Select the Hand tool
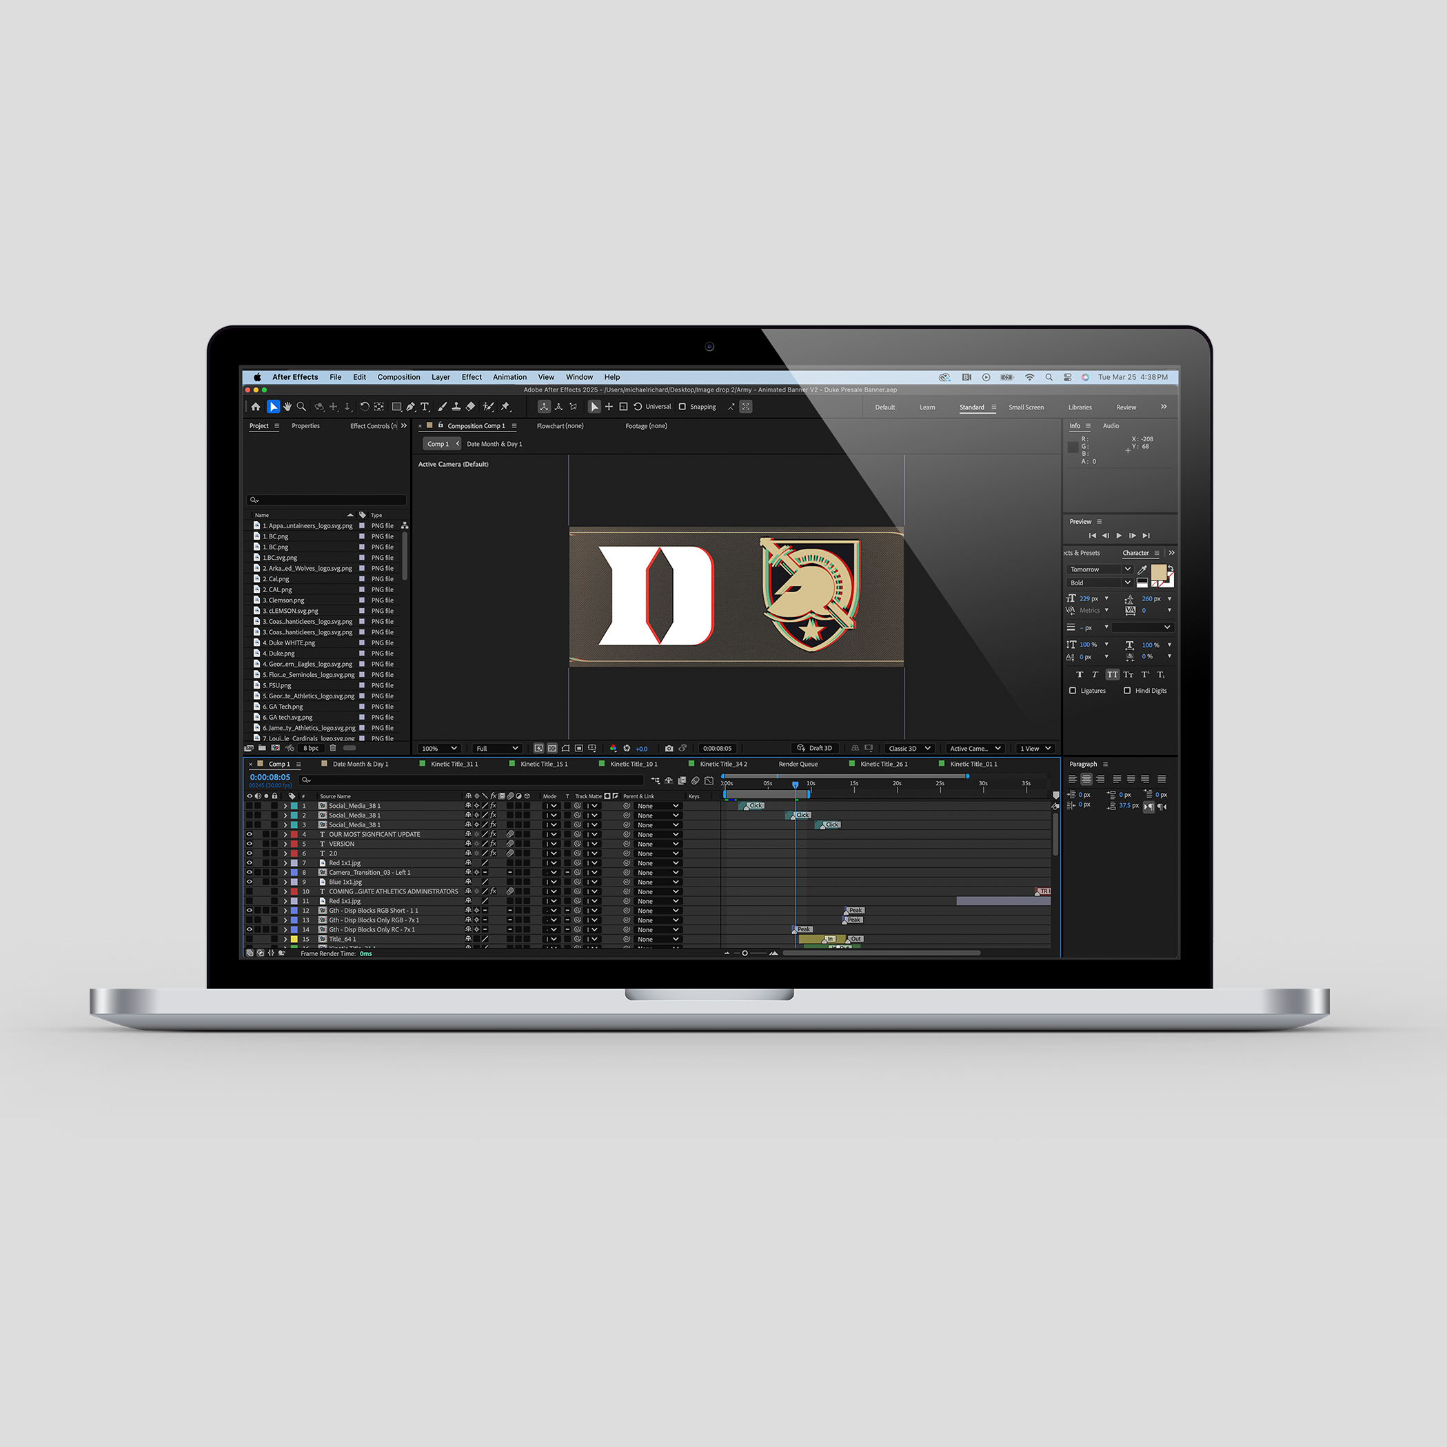The height and width of the screenshot is (1447, 1447). [287, 407]
